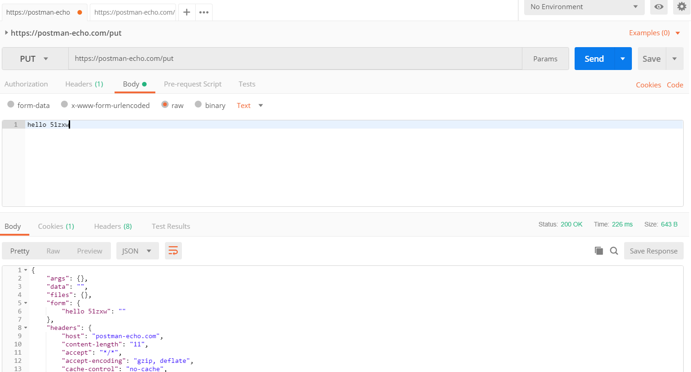691x372 pixels.
Task: Open the settings gear icon
Action: pos(681,7)
